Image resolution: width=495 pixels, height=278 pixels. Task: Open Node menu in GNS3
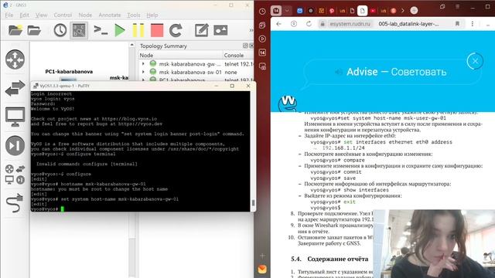(85, 15)
